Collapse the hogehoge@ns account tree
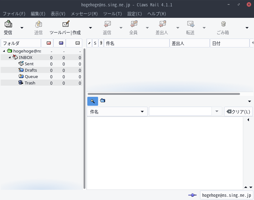The width and height of the screenshot is (254, 200). [x=4, y=51]
